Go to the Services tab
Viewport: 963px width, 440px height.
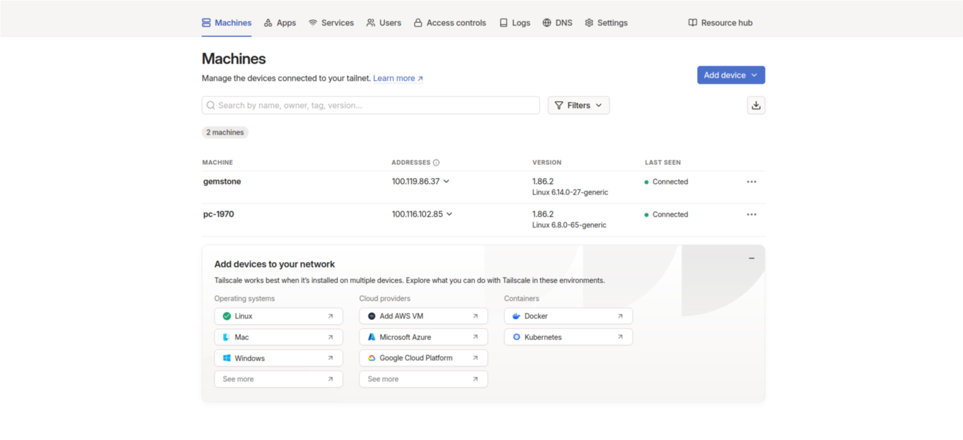[x=331, y=23]
